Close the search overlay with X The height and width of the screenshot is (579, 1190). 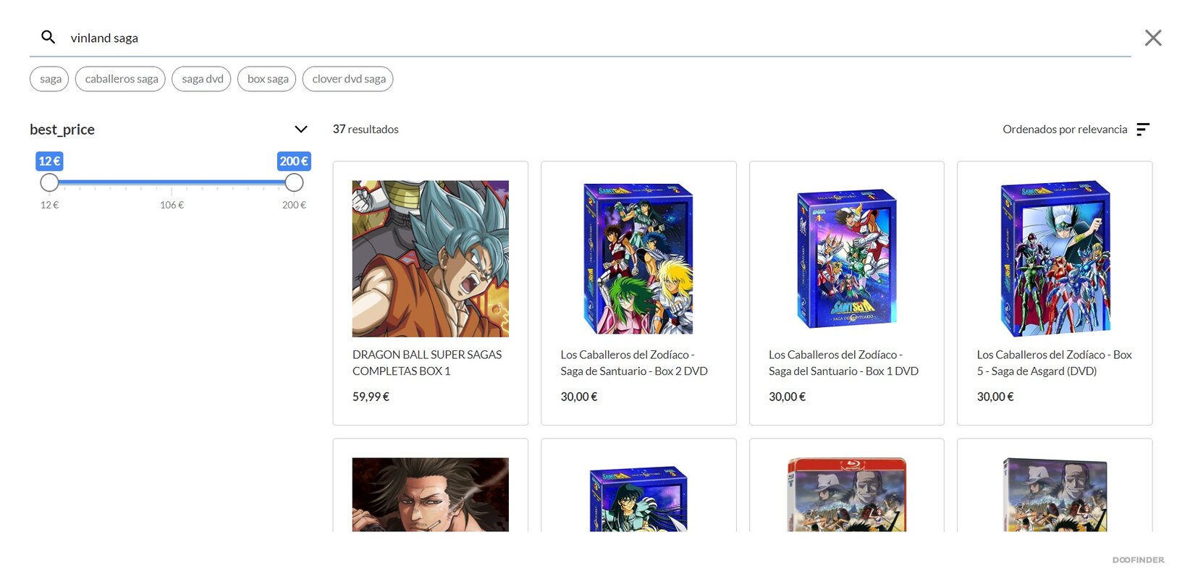1152,38
